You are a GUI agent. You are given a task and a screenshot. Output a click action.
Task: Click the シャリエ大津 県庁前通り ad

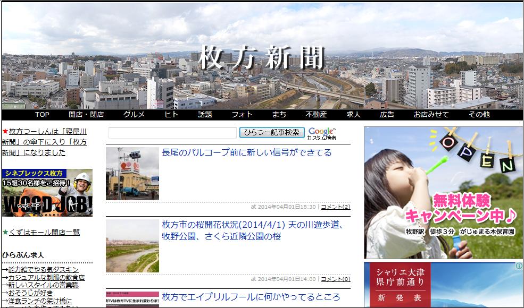tap(444, 285)
